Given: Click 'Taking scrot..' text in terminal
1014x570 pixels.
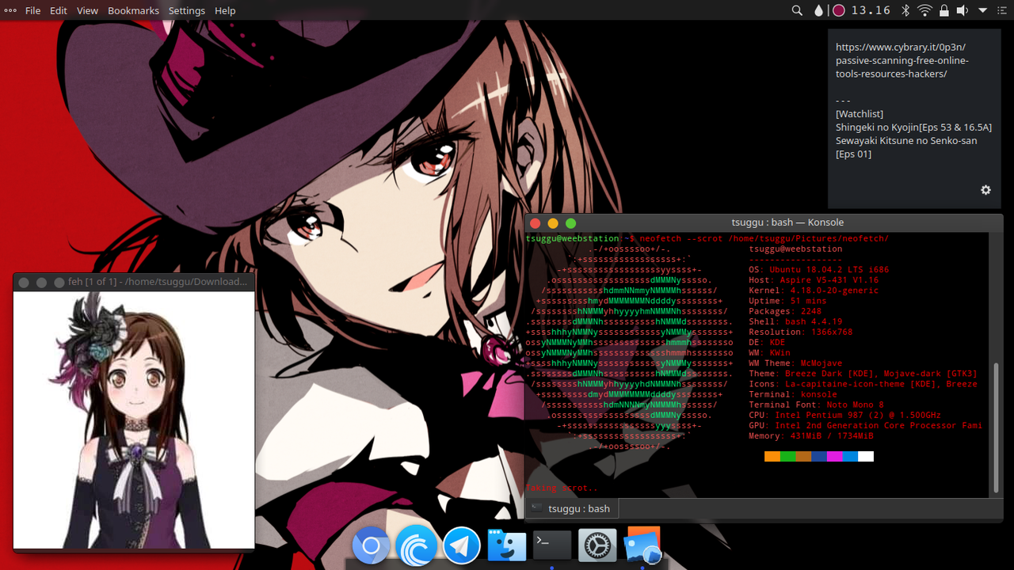Looking at the screenshot, I should pos(562,488).
